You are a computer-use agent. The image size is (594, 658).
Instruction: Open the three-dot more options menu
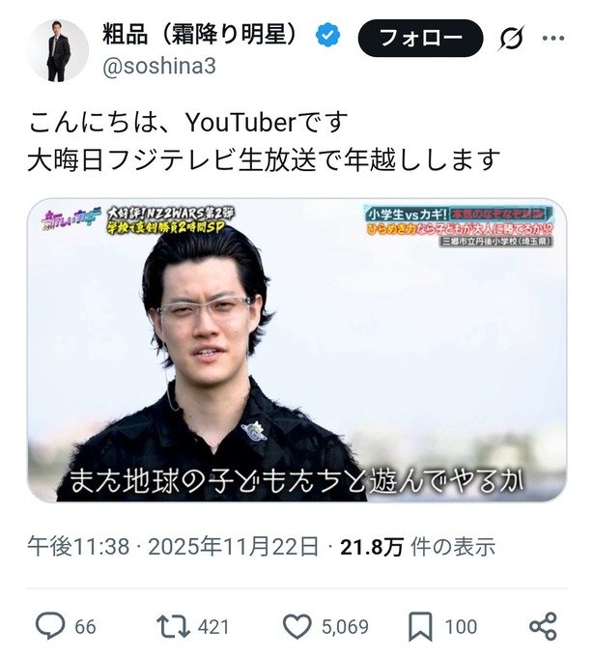(x=552, y=39)
